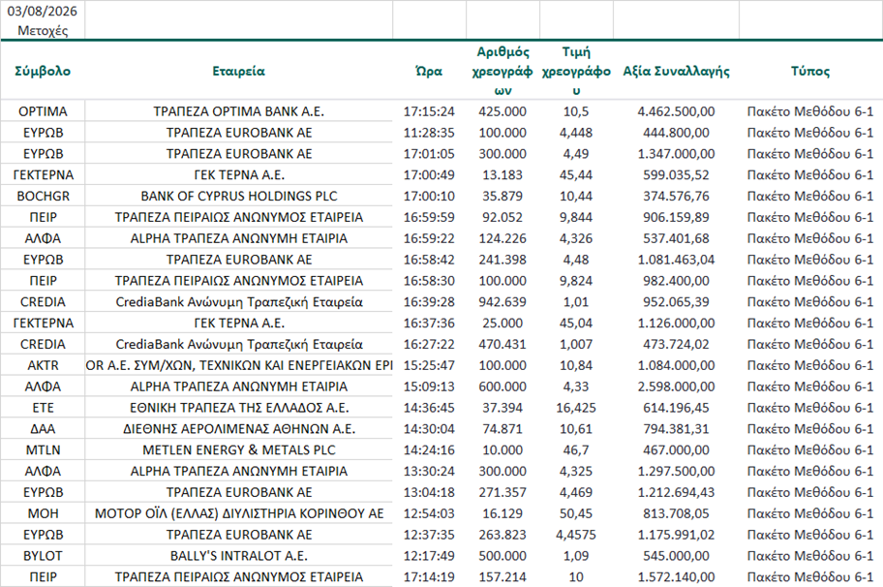
Task: Select the price cell 16,425
Action: click(x=576, y=408)
